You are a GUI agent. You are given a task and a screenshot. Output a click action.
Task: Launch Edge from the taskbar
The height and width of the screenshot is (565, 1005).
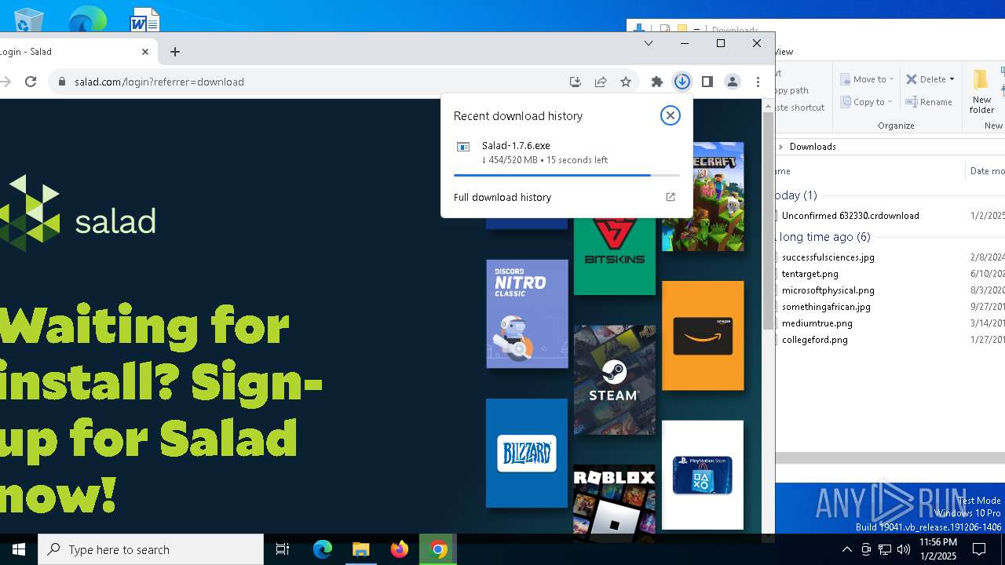[x=323, y=549]
